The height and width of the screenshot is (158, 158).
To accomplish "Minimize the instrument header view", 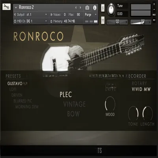I will [154, 9].
